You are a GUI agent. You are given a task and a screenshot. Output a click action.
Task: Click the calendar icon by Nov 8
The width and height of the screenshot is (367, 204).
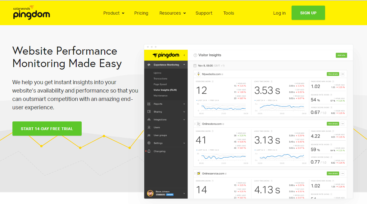coord(195,66)
